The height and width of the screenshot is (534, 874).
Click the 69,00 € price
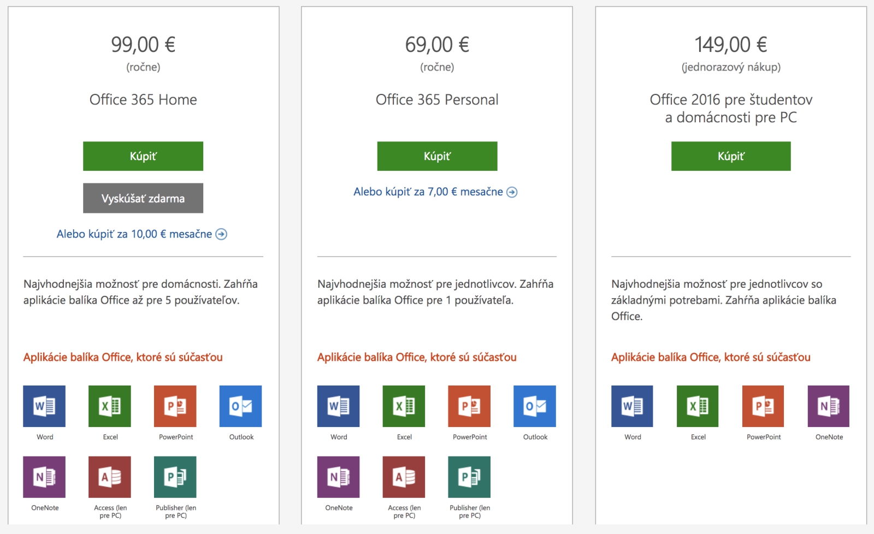point(437,45)
